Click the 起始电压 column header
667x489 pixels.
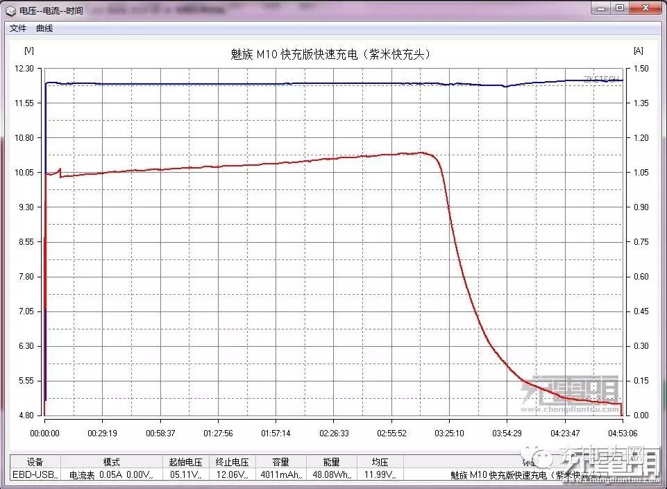(186, 462)
